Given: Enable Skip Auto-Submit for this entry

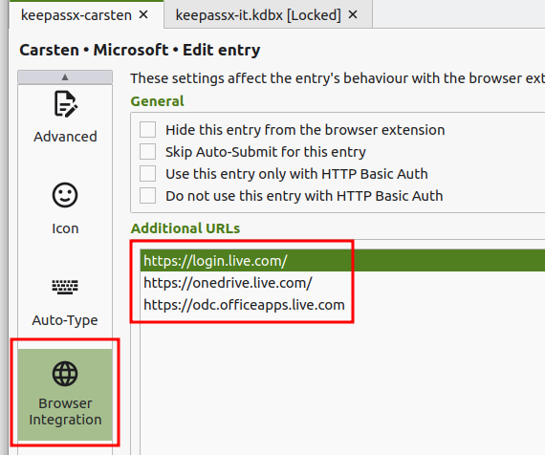Looking at the screenshot, I should coord(147,152).
